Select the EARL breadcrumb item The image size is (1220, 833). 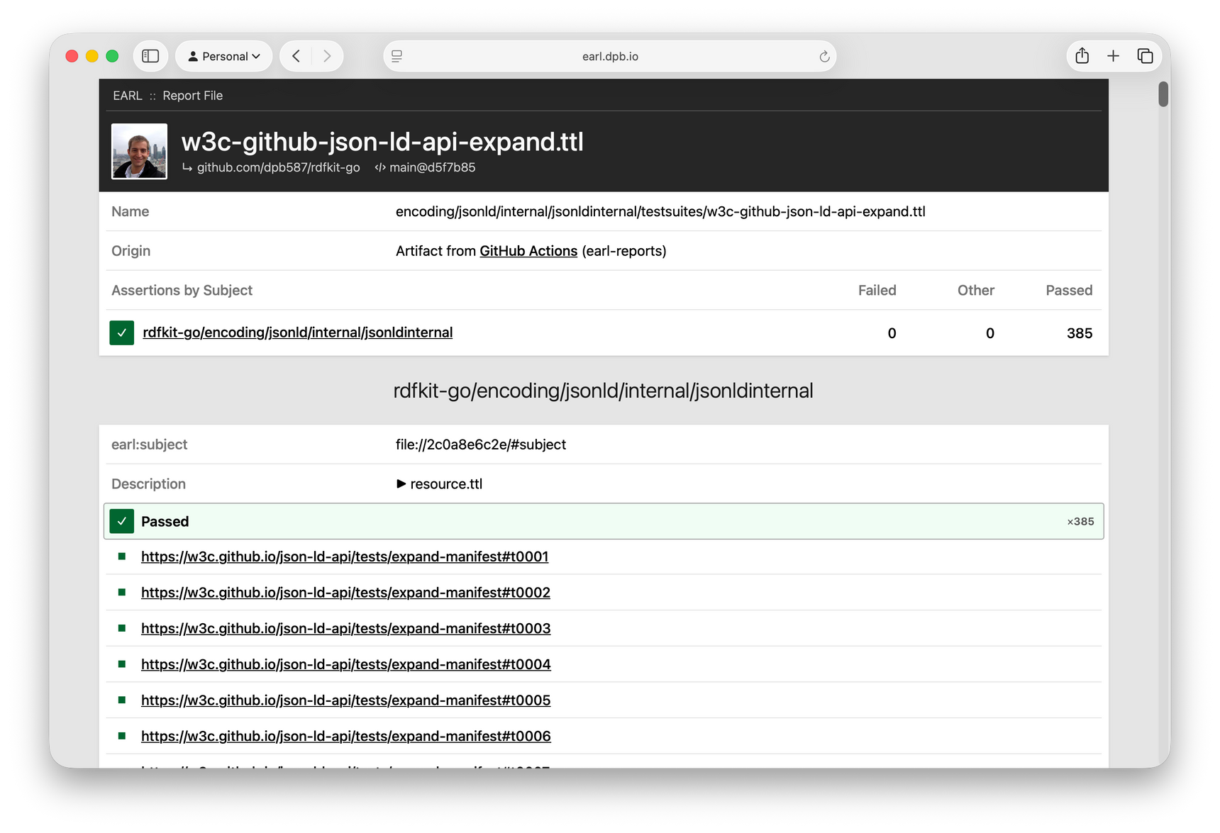[x=127, y=95]
